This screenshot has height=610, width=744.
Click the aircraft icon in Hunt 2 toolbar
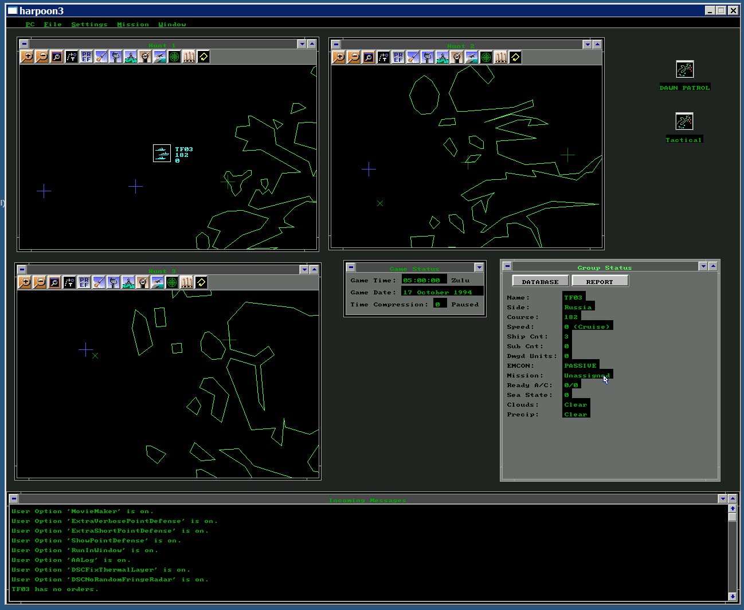point(471,57)
